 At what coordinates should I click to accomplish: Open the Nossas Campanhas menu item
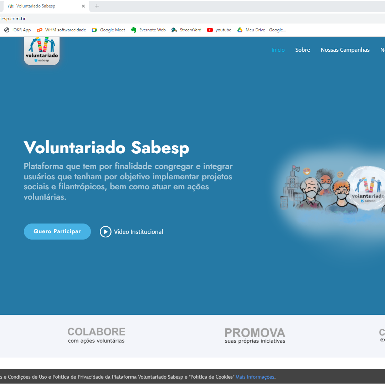click(345, 50)
